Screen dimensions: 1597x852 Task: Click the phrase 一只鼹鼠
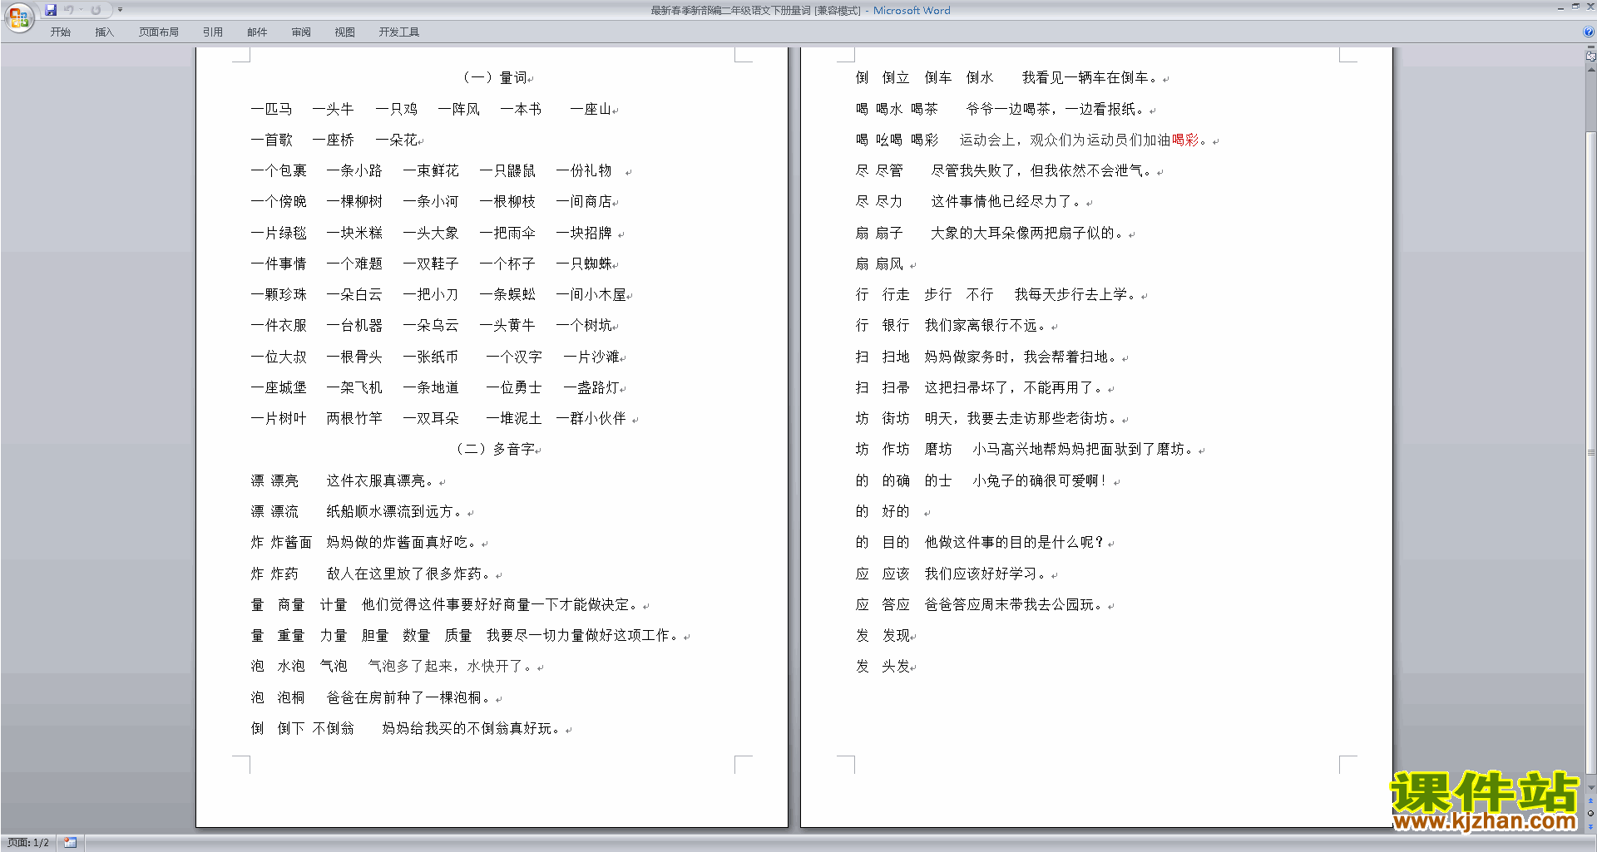507,170
